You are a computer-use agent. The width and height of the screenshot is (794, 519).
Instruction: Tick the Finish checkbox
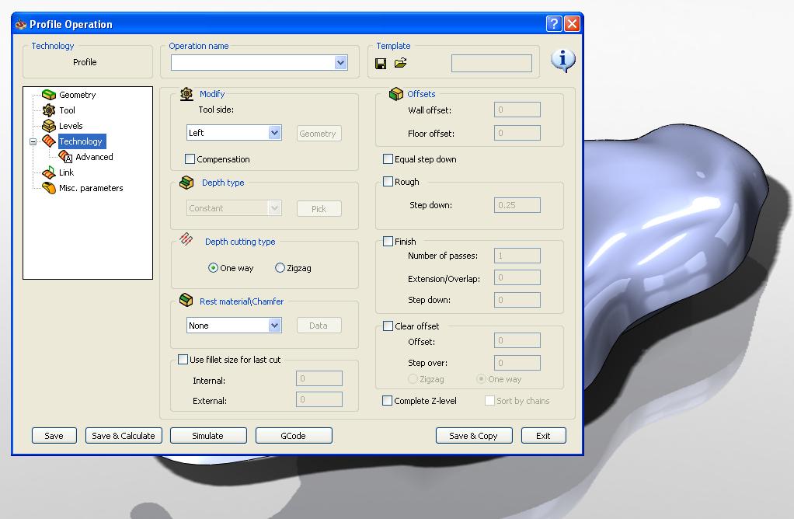click(388, 242)
